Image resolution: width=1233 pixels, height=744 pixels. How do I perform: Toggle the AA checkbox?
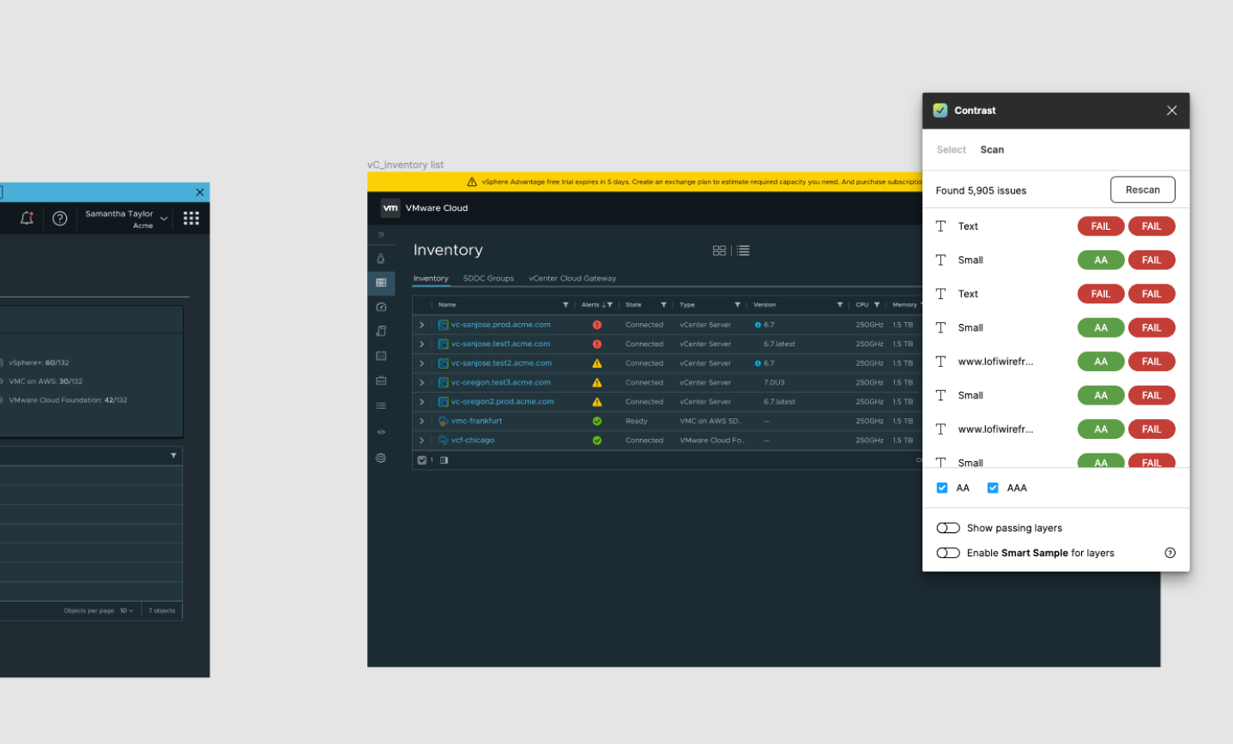[x=942, y=488]
